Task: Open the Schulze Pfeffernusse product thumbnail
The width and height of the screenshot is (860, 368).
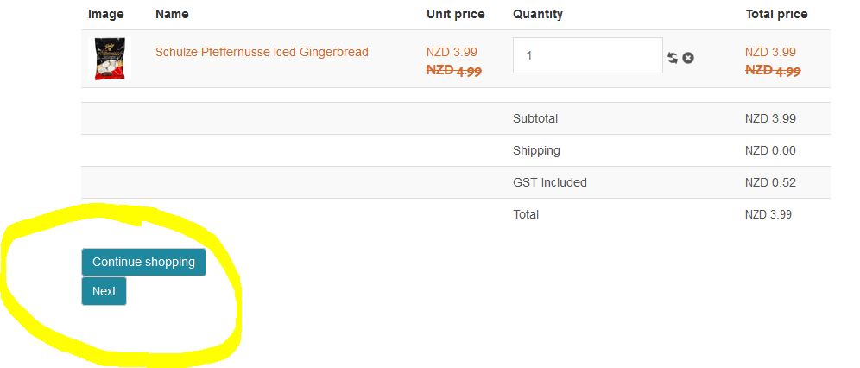Action: pyautogui.click(x=111, y=59)
